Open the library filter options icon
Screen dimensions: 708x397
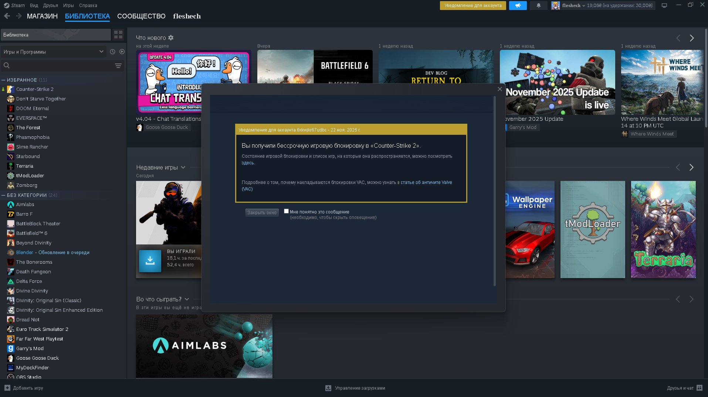click(118, 66)
